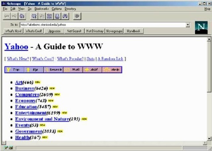Viewport: 212px width, 151px height.
Task: Open the URL history dropdown arrow
Action: (x=188, y=25)
